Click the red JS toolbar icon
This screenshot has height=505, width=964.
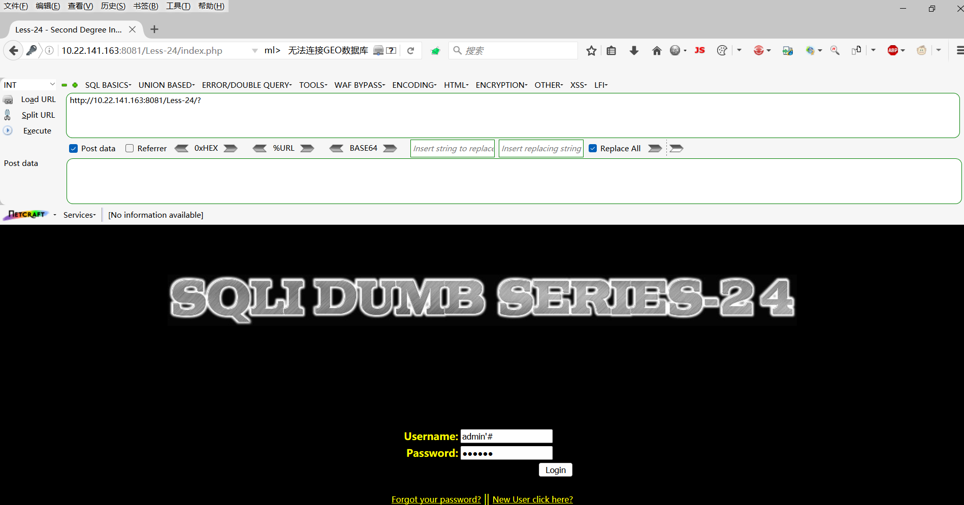click(x=699, y=50)
